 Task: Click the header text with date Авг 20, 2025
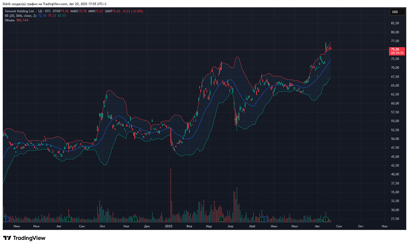(54, 4)
